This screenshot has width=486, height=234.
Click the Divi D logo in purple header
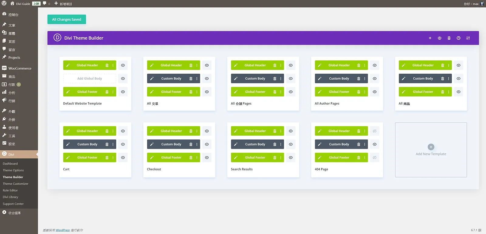tap(57, 38)
